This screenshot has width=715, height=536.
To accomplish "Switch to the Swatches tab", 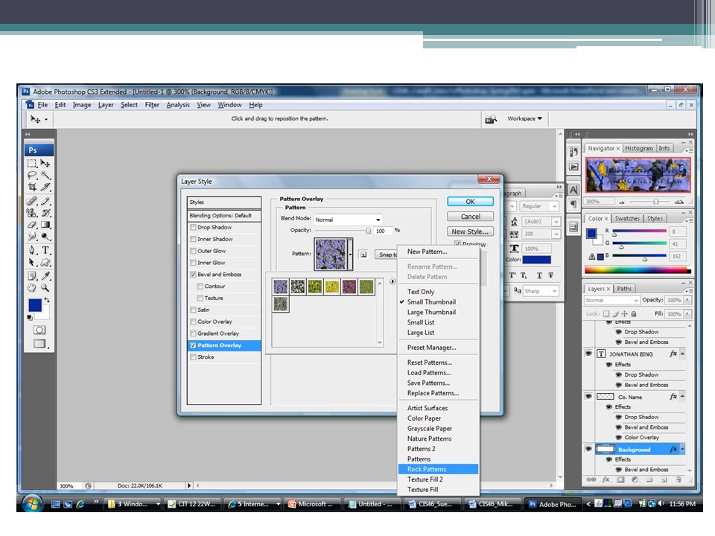I will tap(627, 218).
